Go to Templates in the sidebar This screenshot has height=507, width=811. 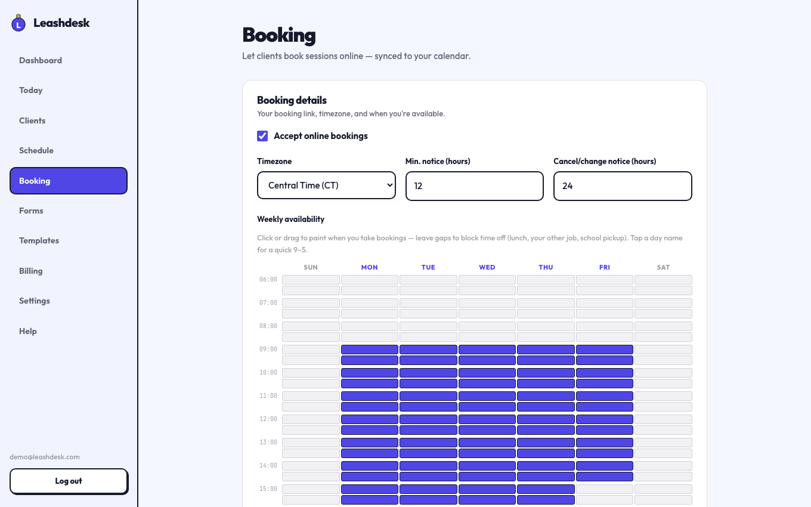point(69,240)
